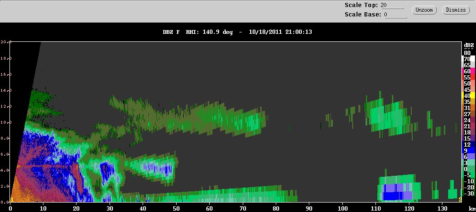Click the blue echo near 115 km
476x212 pixels.
(397, 192)
